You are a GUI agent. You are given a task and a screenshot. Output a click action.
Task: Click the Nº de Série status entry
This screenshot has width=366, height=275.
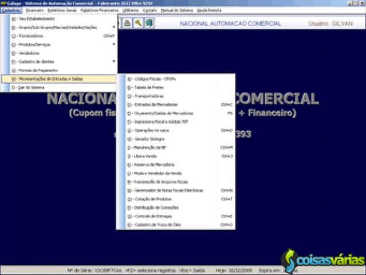(95, 270)
